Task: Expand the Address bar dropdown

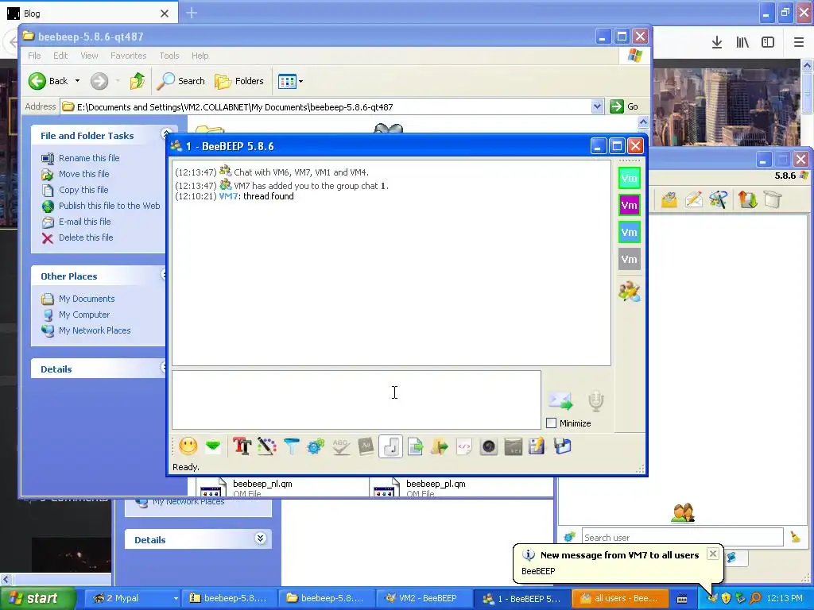Action: click(597, 106)
